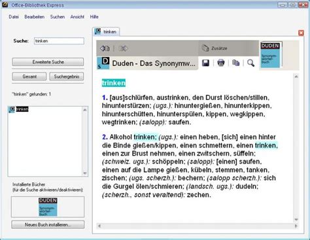
Task: Click the application icon in title bar
Action: click(5, 5)
